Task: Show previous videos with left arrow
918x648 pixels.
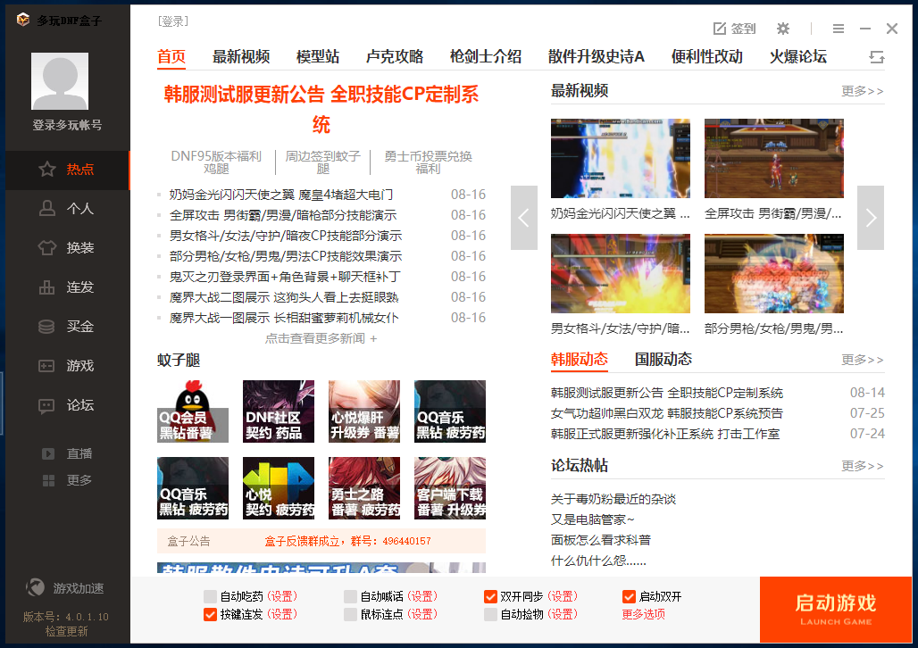Action: 524,218
